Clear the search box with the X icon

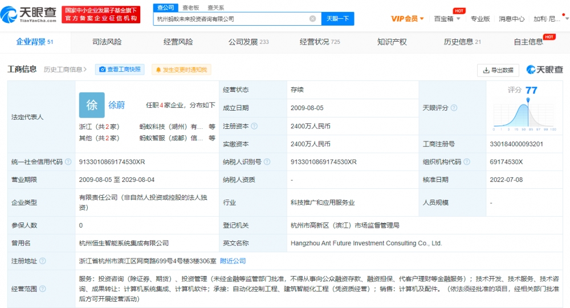[x=312, y=19]
